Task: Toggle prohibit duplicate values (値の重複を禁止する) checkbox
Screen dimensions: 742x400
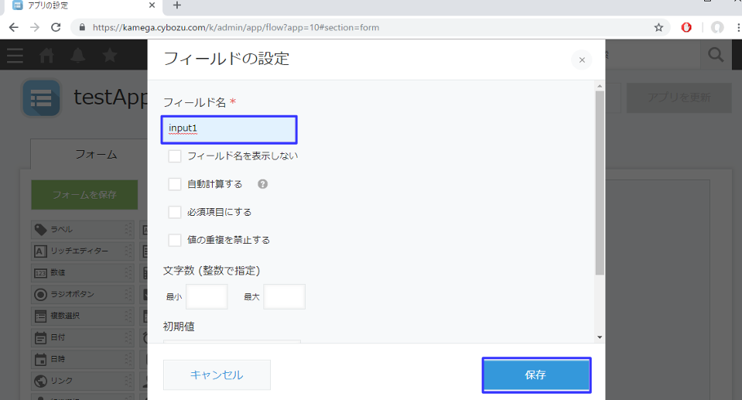Action: pos(175,240)
